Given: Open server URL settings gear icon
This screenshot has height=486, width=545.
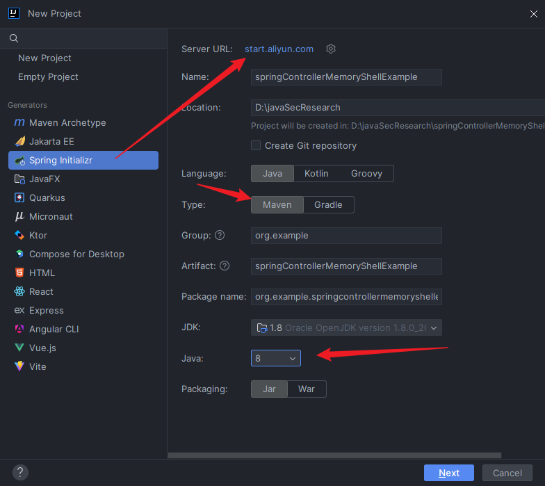Looking at the screenshot, I should pyautogui.click(x=331, y=49).
